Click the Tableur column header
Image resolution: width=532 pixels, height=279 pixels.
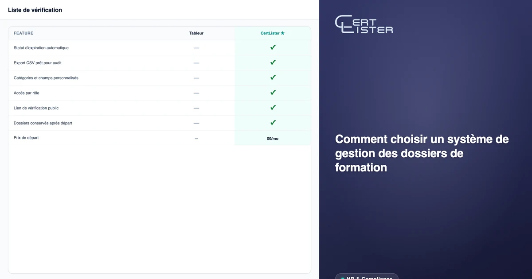(196, 33)
